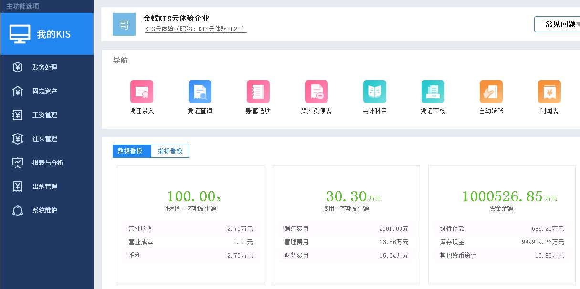Click the KIS云体验 nickname link

click(195, 29)
